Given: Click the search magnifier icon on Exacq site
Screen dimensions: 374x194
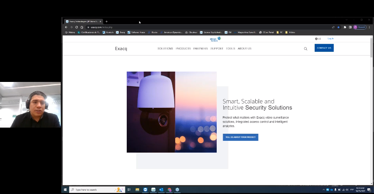Looking at the screenshot, I should [305, 48].
